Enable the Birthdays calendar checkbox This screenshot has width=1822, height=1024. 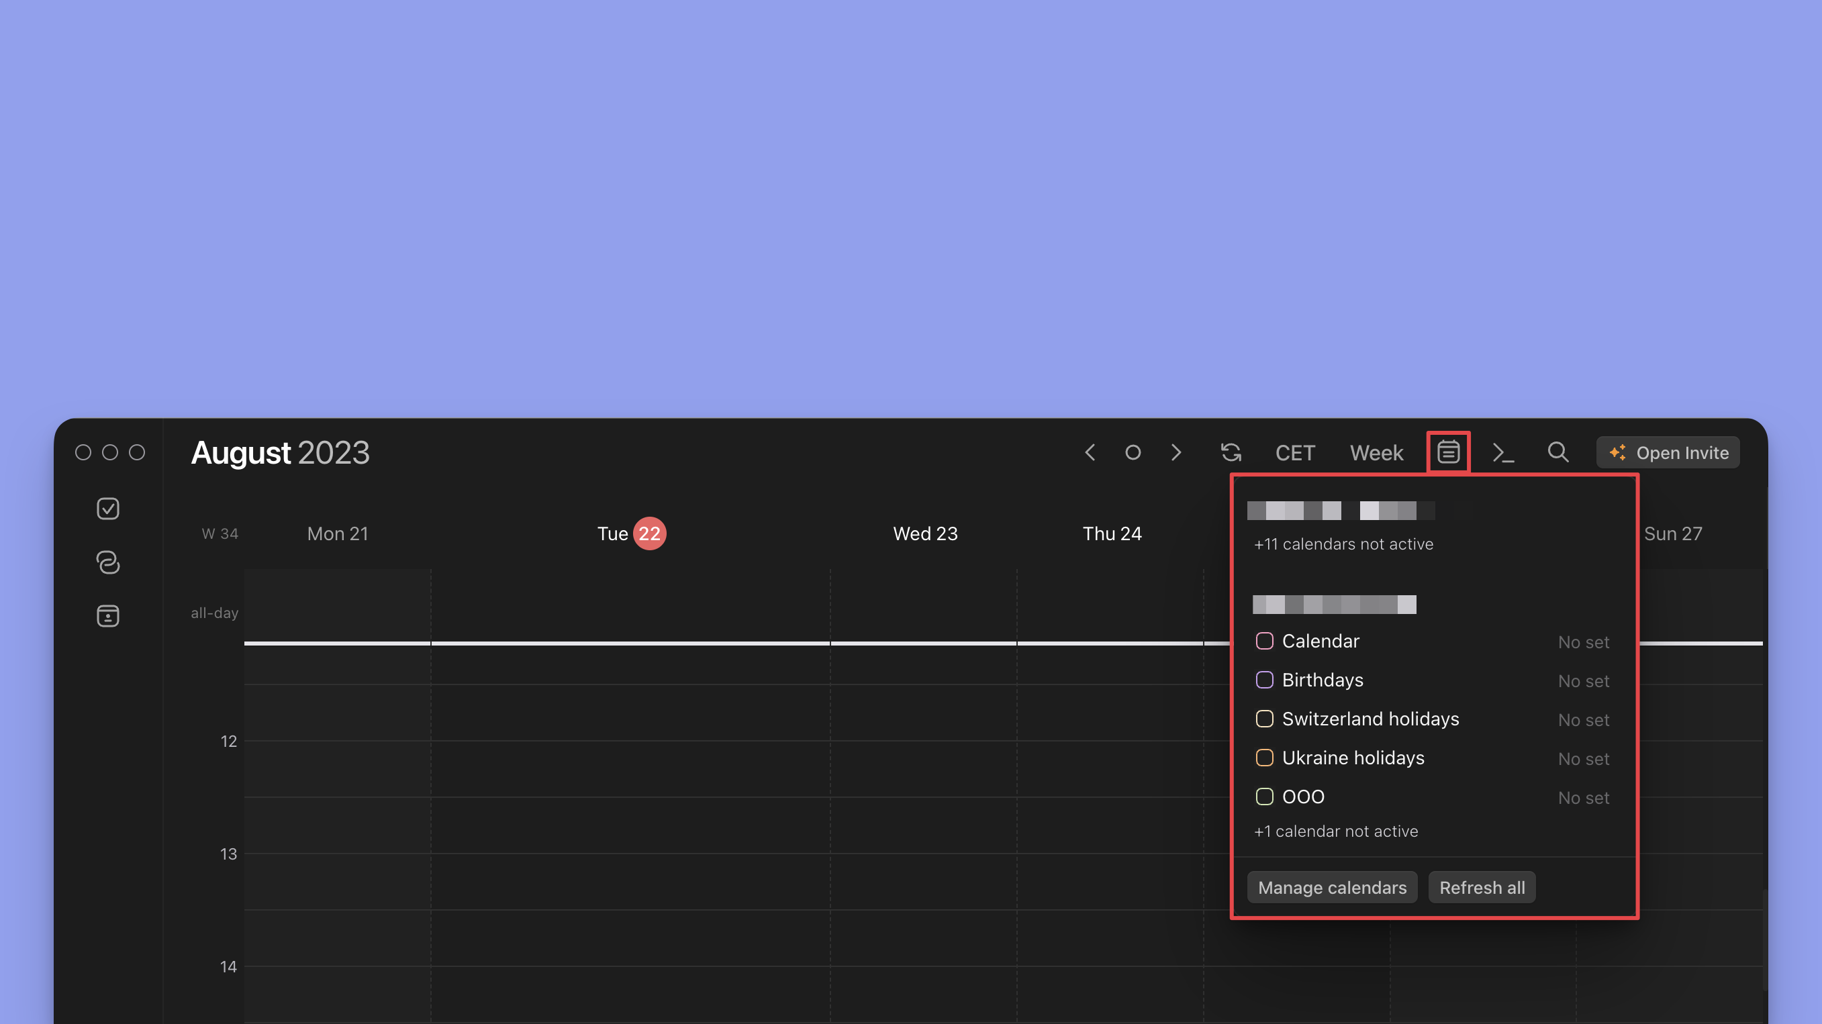click(x=1265, y=680)
